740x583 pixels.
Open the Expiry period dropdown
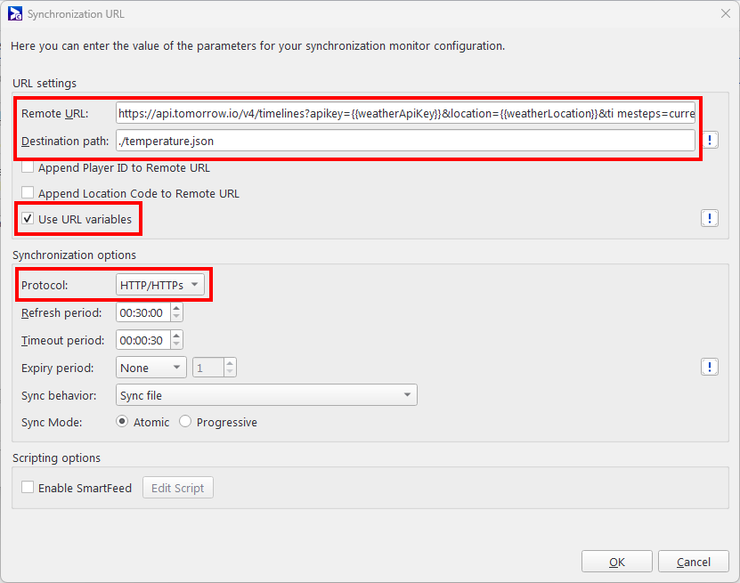click(150, 368)
